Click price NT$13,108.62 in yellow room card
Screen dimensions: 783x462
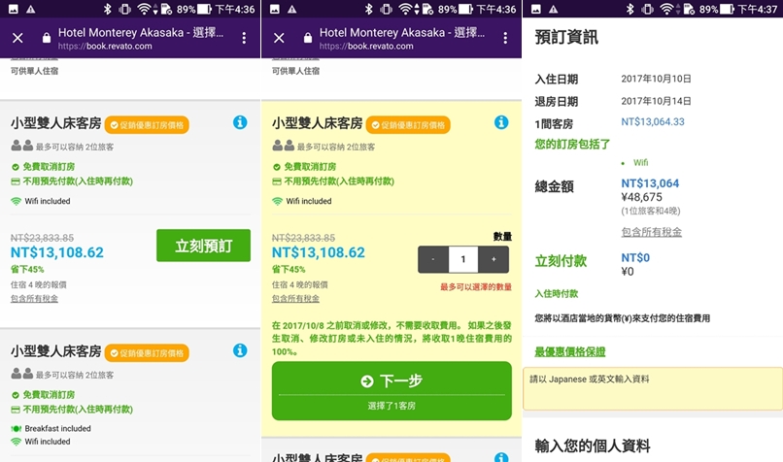click(318, 252)
